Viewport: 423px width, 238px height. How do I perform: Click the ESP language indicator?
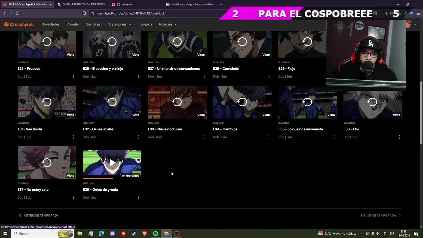pos(392,234)
